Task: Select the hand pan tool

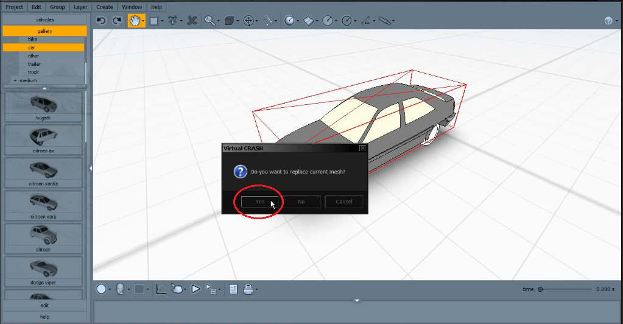Action: pyautogui.click(x=135, y=21)
